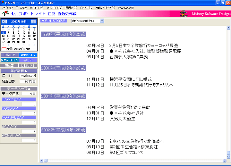Click the holly icon in the header
Viewport: 231px width, 166px height.
pos(5,13)
